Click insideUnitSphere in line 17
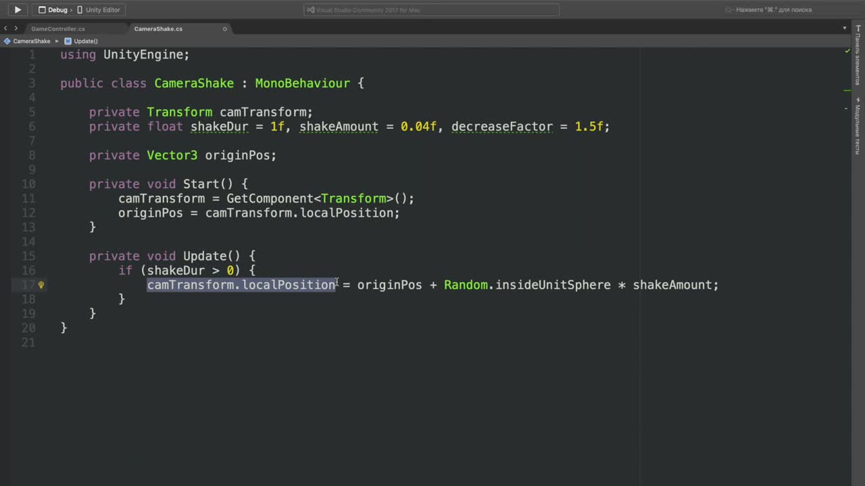Image resolution: width=865 pixels, height=486 pixels. coord(553,285)
